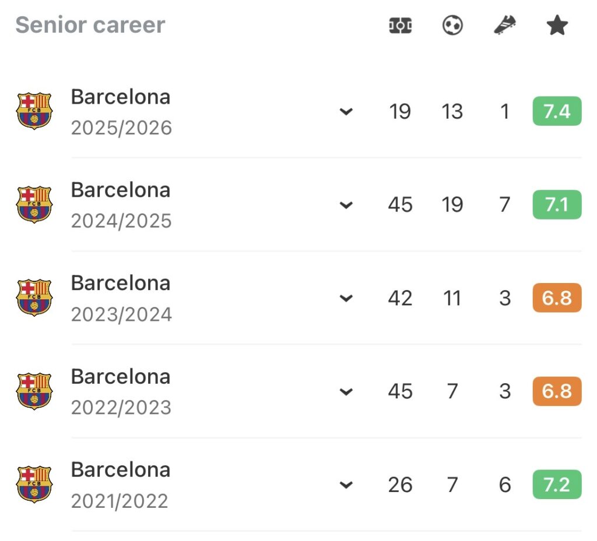Expand the 2022/2023 season row chevron
Image resolution: width=597 pixels, height=541 pixels.
click(x=346, y=391)
